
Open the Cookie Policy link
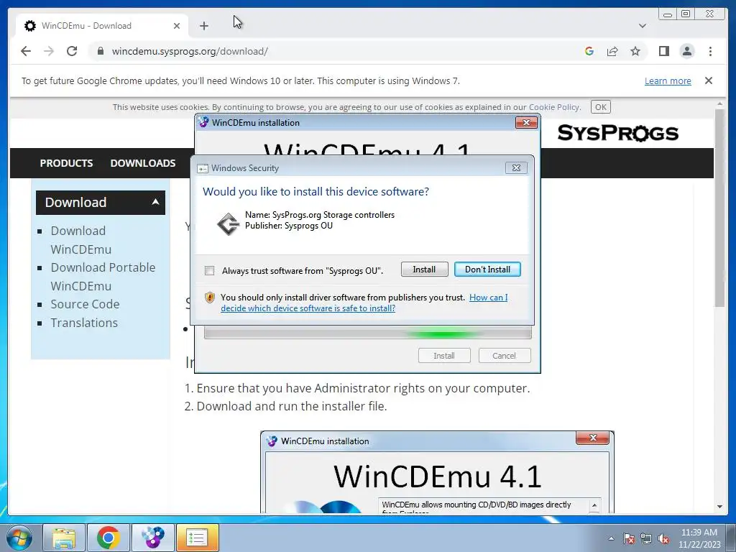pyautogui.click(x=554, y=107)
